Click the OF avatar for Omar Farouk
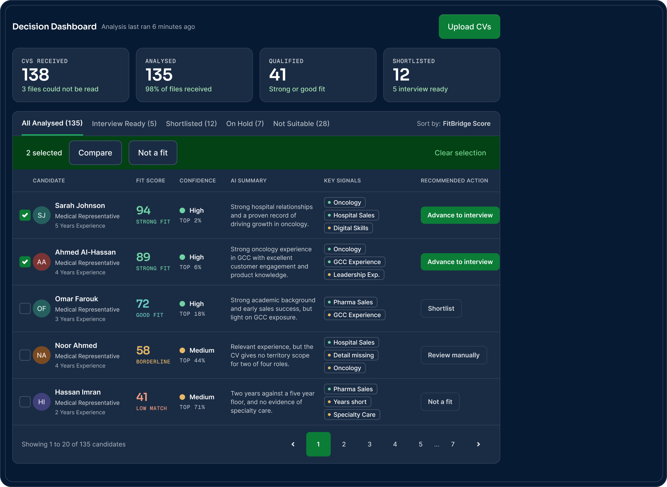Viewport: 667px width, 487px height. click(42, 308)
